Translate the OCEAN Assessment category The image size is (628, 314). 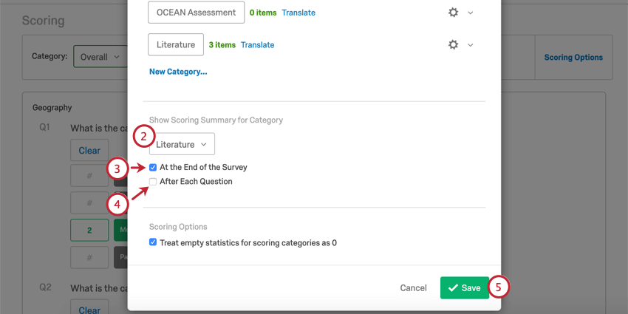[298, 13]
